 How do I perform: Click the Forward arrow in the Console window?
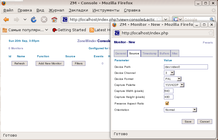17,19
